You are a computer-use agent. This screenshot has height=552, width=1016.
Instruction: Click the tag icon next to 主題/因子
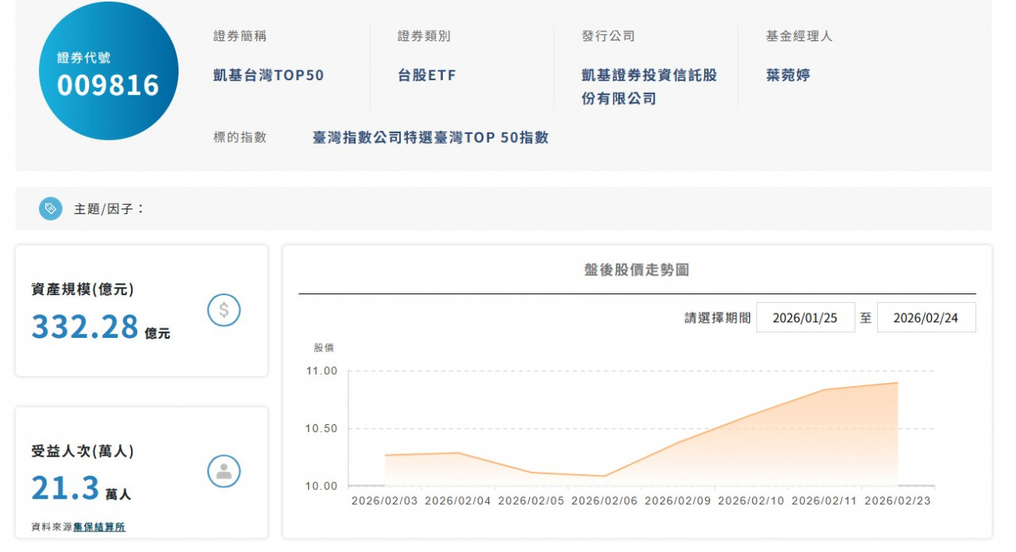[50, 208]
